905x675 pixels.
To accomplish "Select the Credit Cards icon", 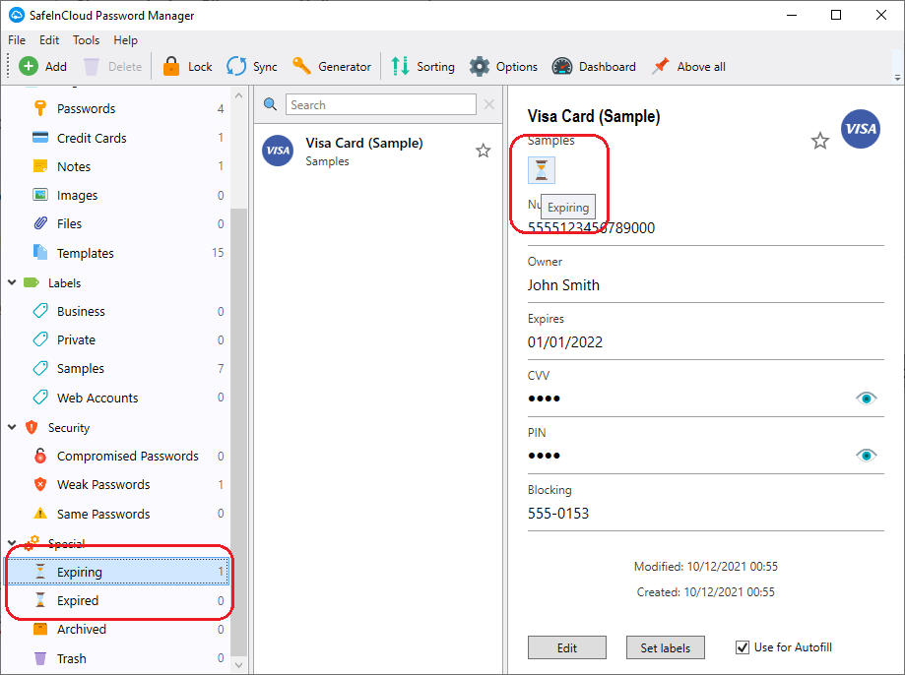I will pos(40,138).
